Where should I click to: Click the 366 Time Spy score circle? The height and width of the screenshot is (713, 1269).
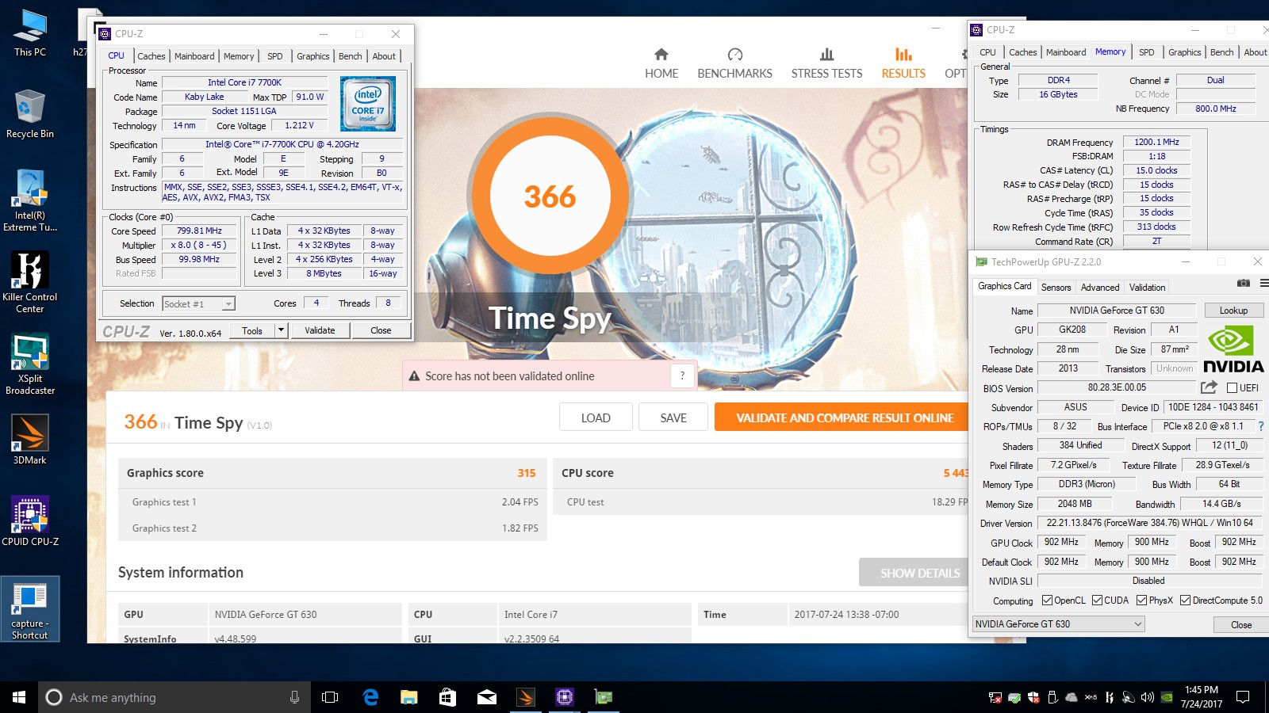[550, 196]
